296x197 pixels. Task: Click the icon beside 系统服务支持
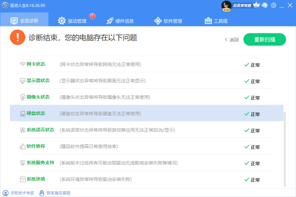23,163
